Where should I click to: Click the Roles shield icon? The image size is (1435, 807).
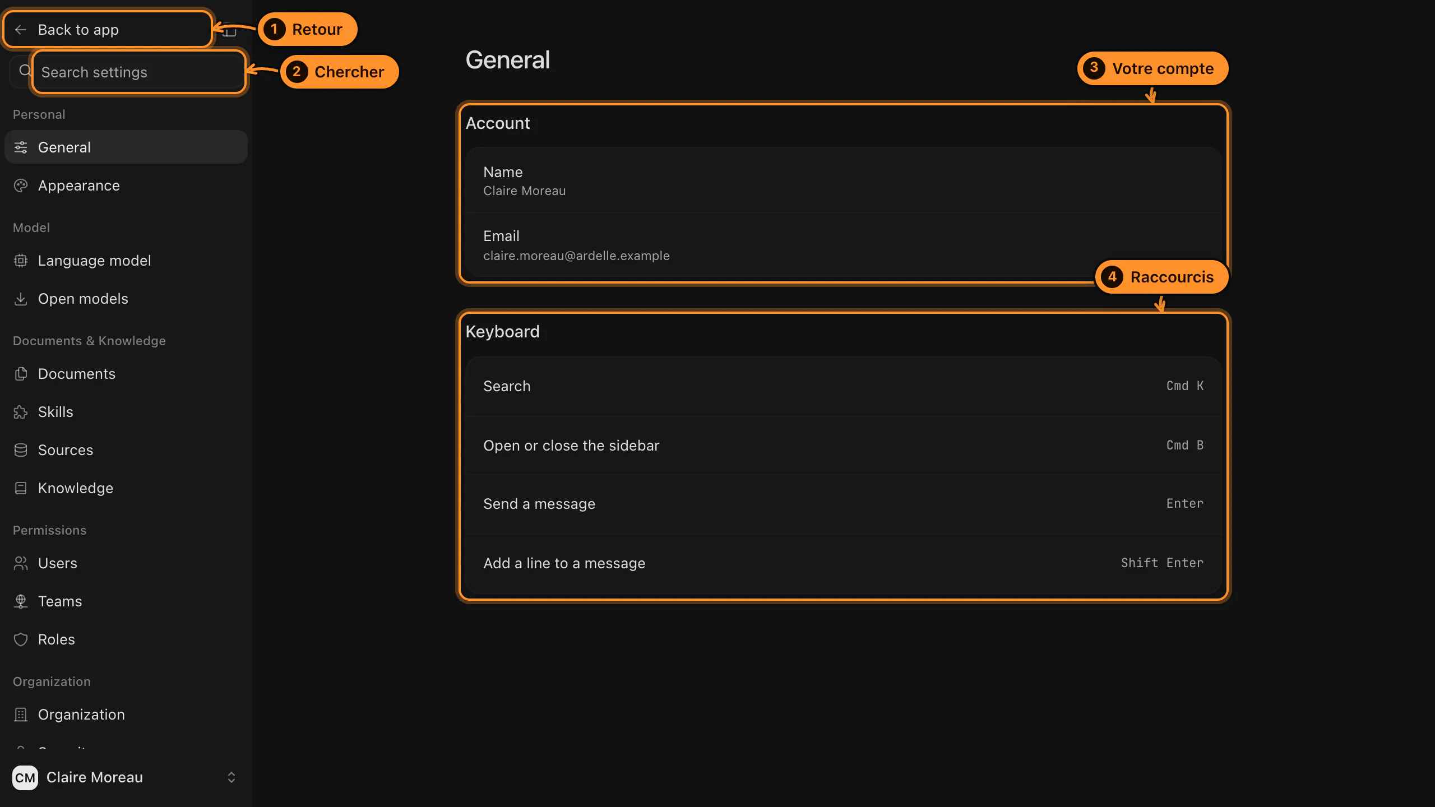pos(21,639)
